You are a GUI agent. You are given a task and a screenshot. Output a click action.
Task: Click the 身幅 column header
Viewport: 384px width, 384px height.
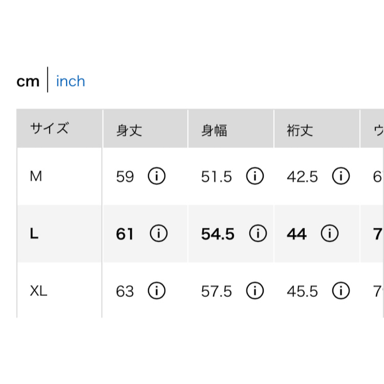[x=214, y=130]
